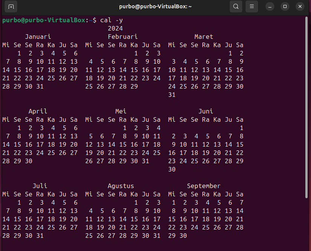This screenshot has height=251, width=311.
Task: Open a new terminal tab
Action: 11,6
